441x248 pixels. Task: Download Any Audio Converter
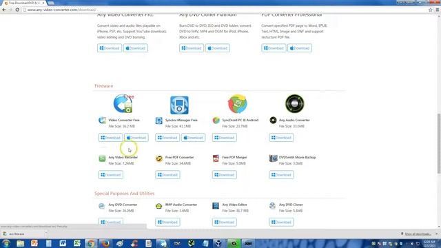[x=281, y=138]
